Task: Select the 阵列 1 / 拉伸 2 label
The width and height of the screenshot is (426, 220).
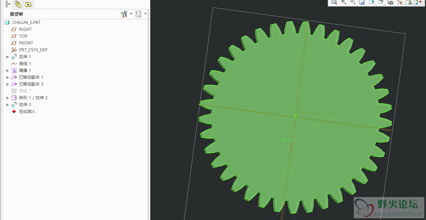Action: tap(33, 98)
